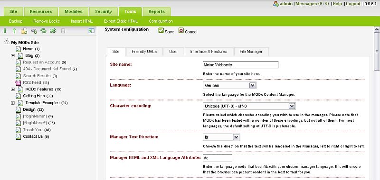Viewport: 380px width, 180px height.
Task: Open the Messages link in header
Action: click(x=313, y=4)
